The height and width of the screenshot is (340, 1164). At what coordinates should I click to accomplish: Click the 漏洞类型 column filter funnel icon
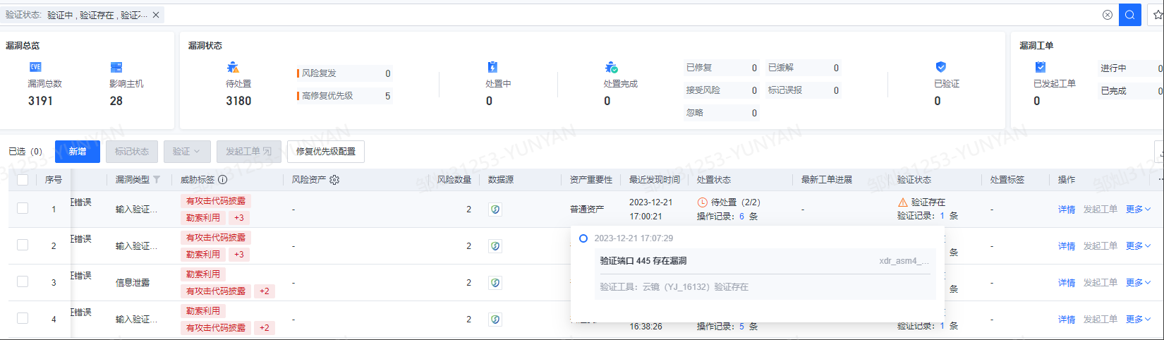[157, 180]
